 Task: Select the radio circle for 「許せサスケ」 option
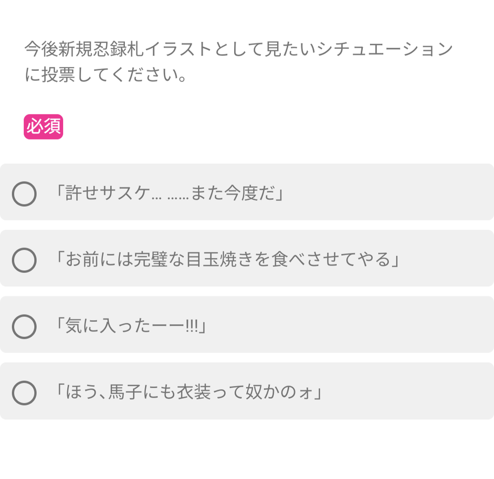[x=24, y=194]
